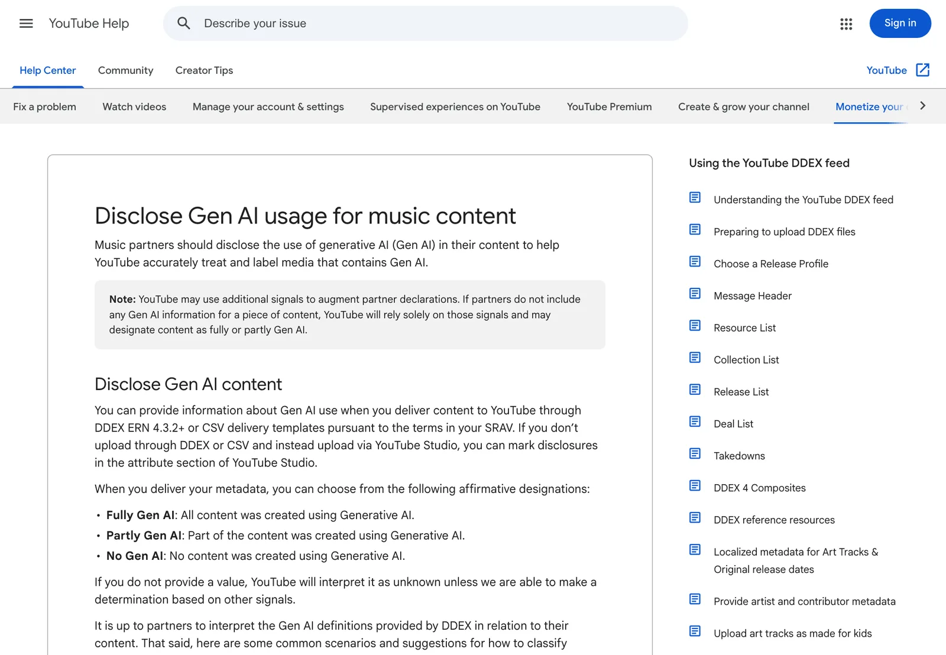Click article icon beside Understanding the YouTube DDEX feed
The image size is (946, 655).
pyautogui.click(x=695, y=197)
